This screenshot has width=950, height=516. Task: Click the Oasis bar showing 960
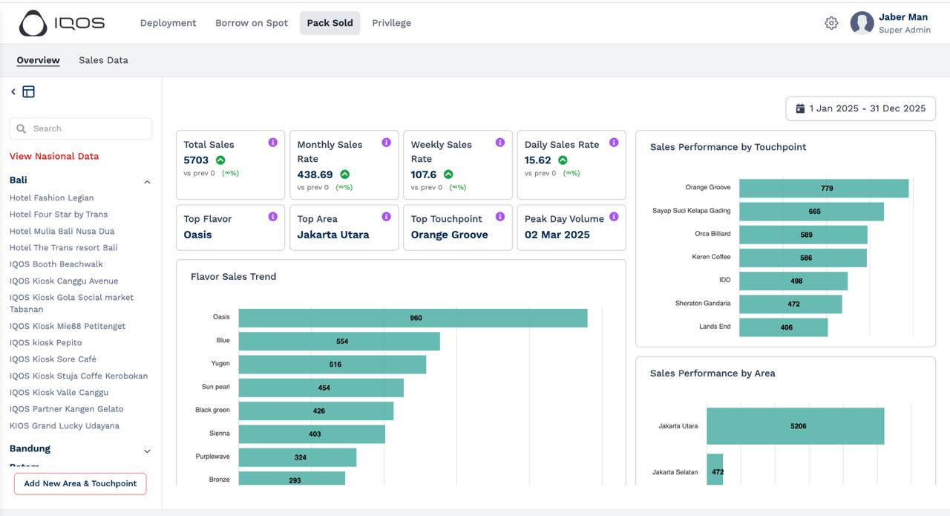pyautogui.click(x=413, y=318)
